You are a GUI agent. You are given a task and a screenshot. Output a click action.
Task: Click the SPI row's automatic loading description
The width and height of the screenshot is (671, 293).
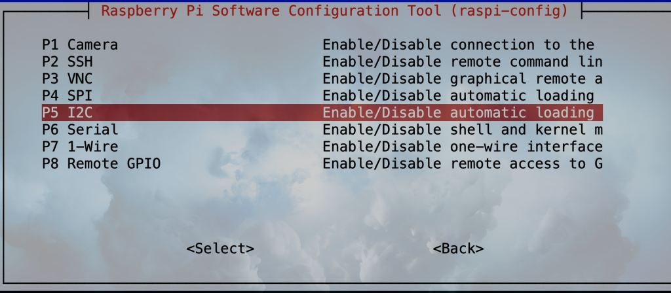pyautogui.click(x=522, y=96)
